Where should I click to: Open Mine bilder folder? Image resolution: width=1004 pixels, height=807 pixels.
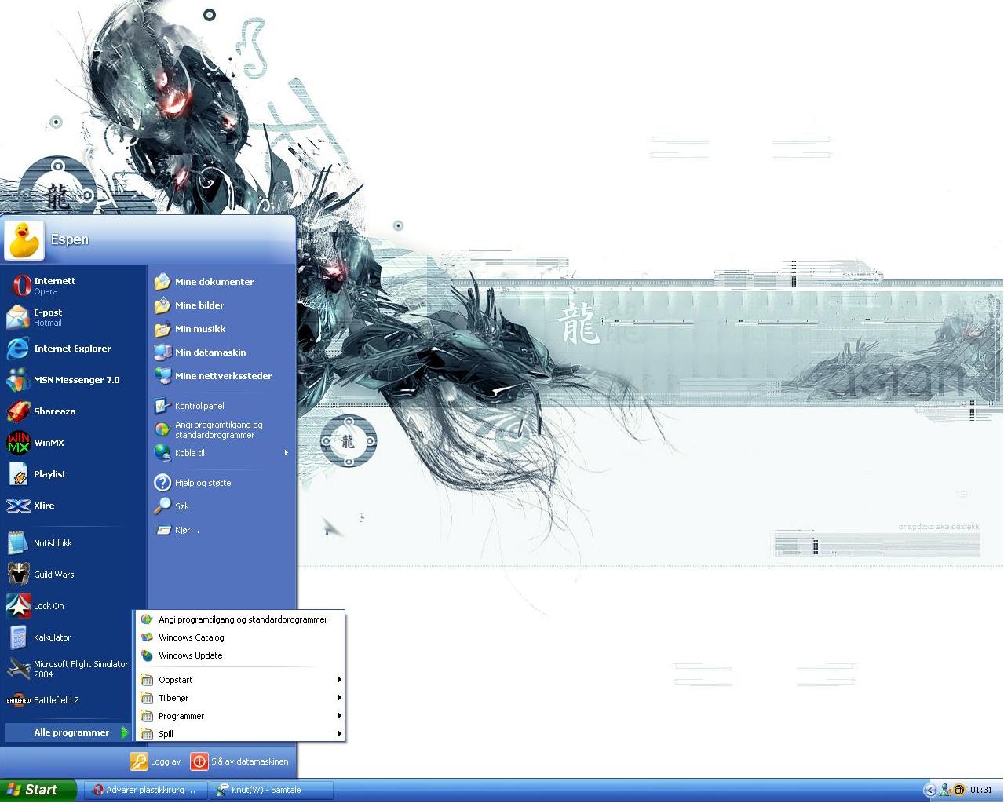point(221,305)
